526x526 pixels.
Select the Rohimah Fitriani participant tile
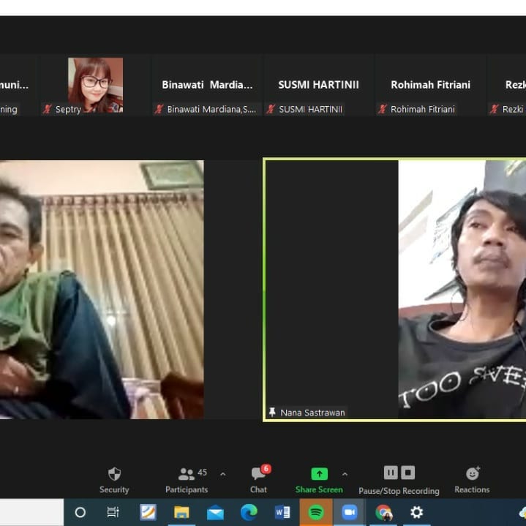coord(430,85)
